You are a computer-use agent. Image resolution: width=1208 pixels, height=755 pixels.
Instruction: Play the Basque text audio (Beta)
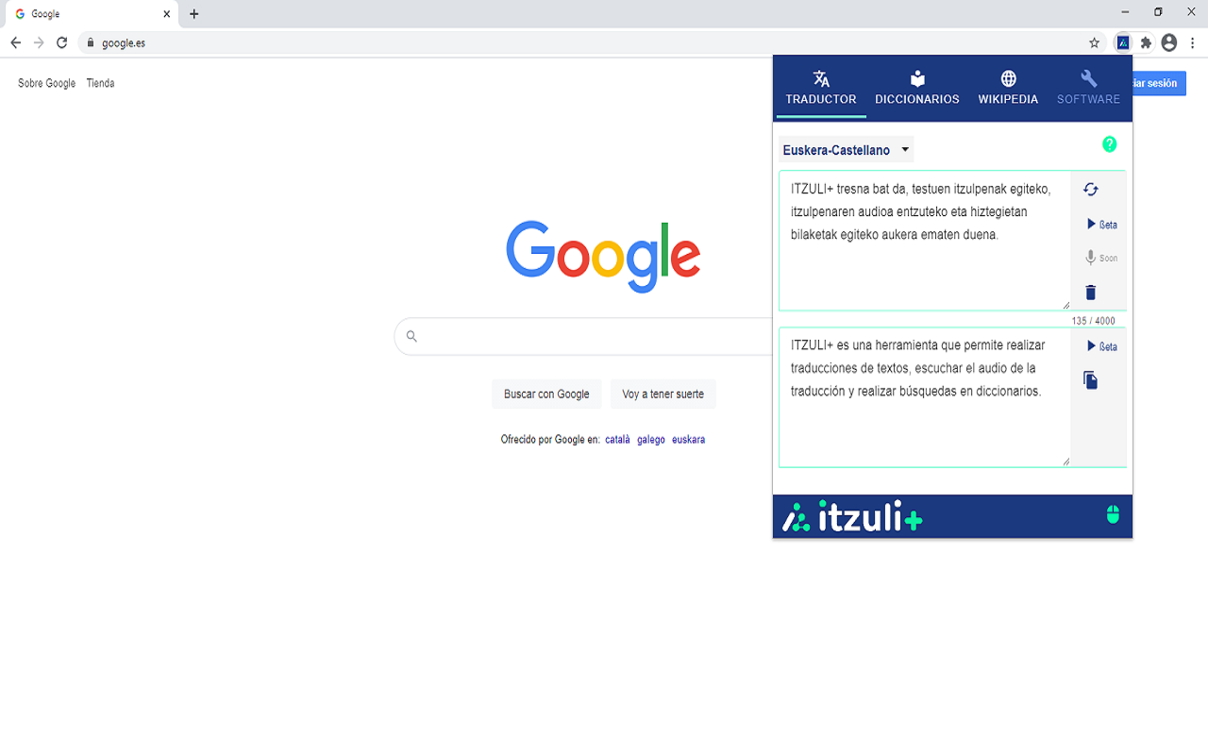tap(1099, 225)
